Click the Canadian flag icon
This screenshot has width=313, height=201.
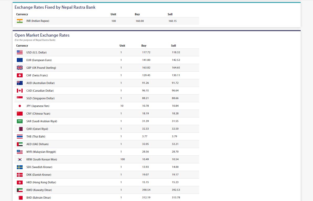click(x=19, y=91)
